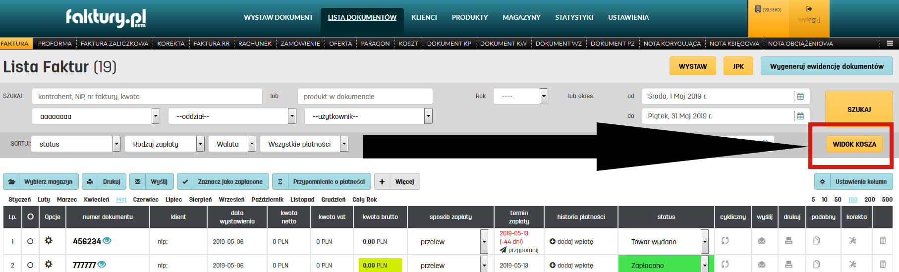This screenshot has height=272, width=899.
Task: Click recurring cycle icon in first row
Action: coord(725,241)
